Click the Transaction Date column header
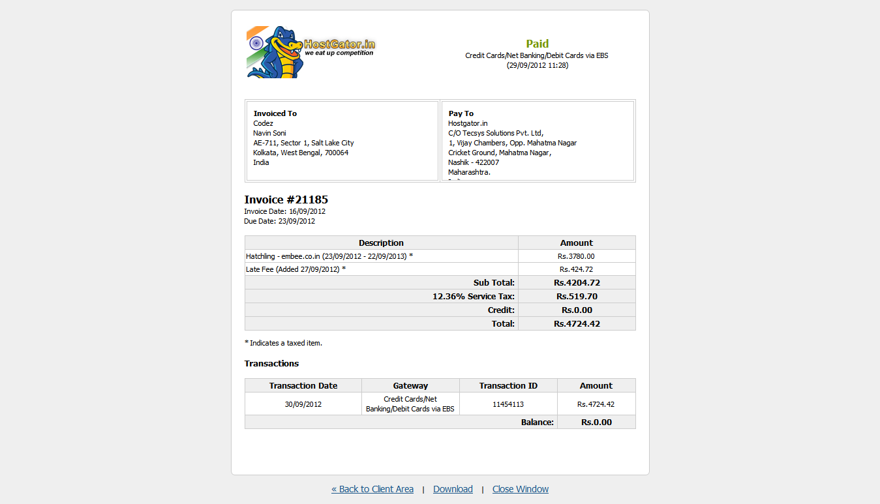This screenshot has width=880, height=504. point(303,386)
